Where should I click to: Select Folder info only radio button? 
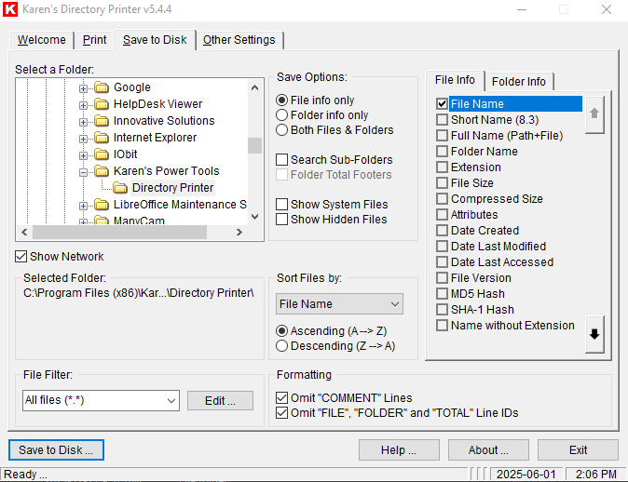click(x=282, y=115)
